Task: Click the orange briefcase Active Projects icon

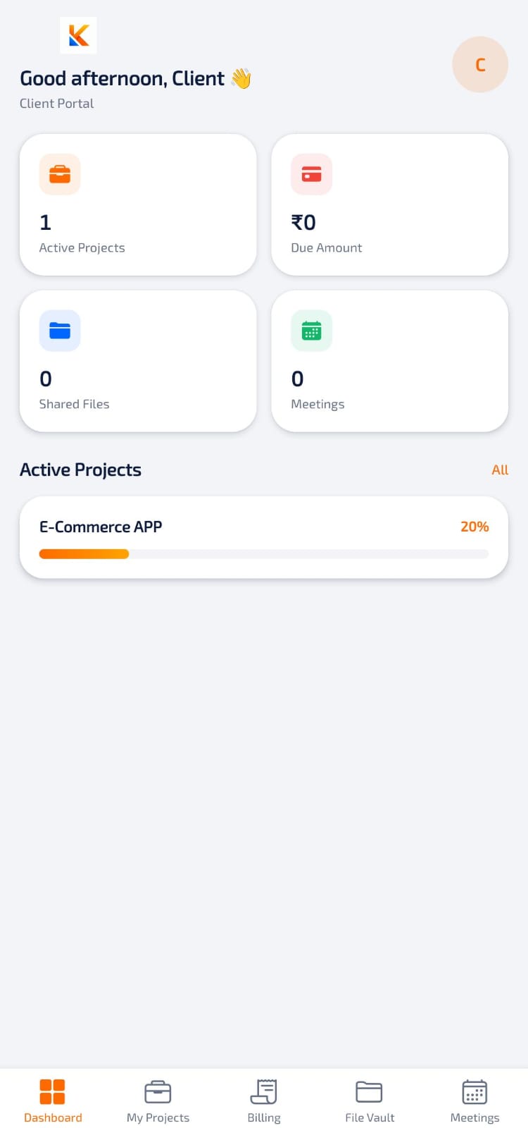Action: point(60,174)
